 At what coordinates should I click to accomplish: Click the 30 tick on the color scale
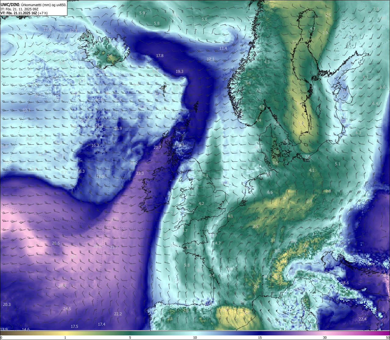[325, 337]
